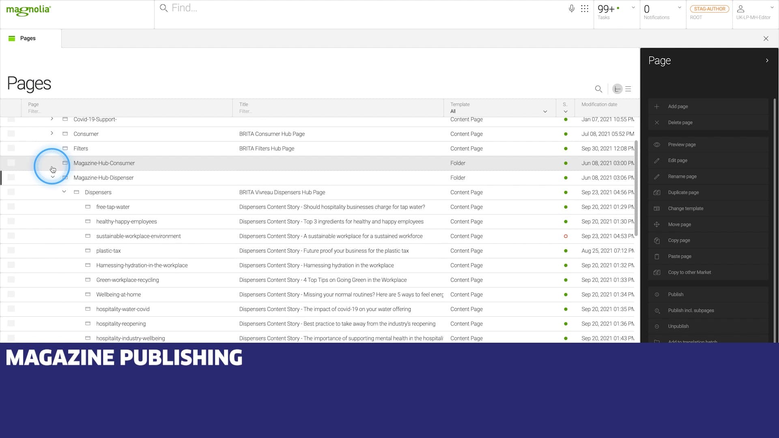The width and height of the screenshot is (779, 438).
Task: Expand the Tasks dropdown chevron
Action: (633, 8)
